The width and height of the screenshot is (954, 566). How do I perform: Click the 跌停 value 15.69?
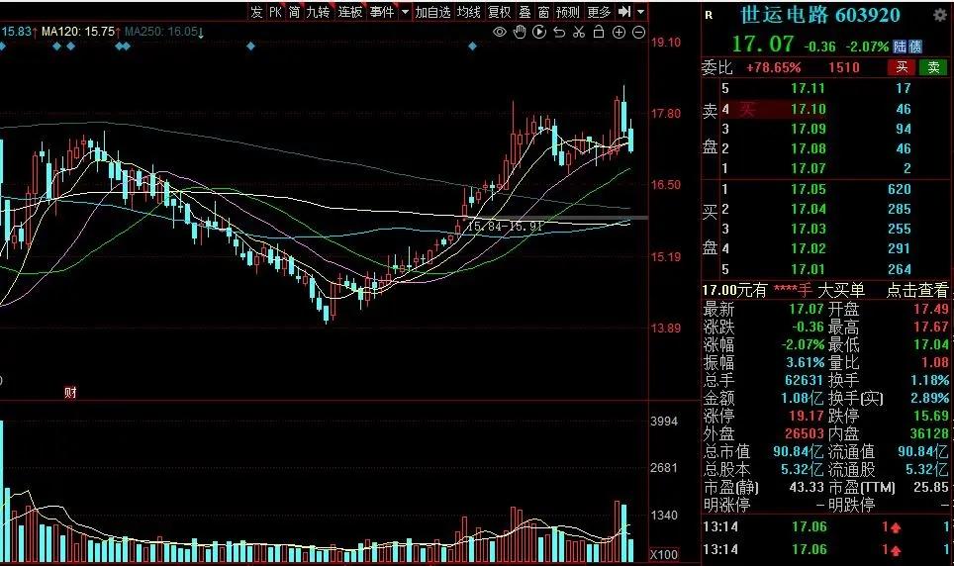pyautogui.click(x=931, y=417)
